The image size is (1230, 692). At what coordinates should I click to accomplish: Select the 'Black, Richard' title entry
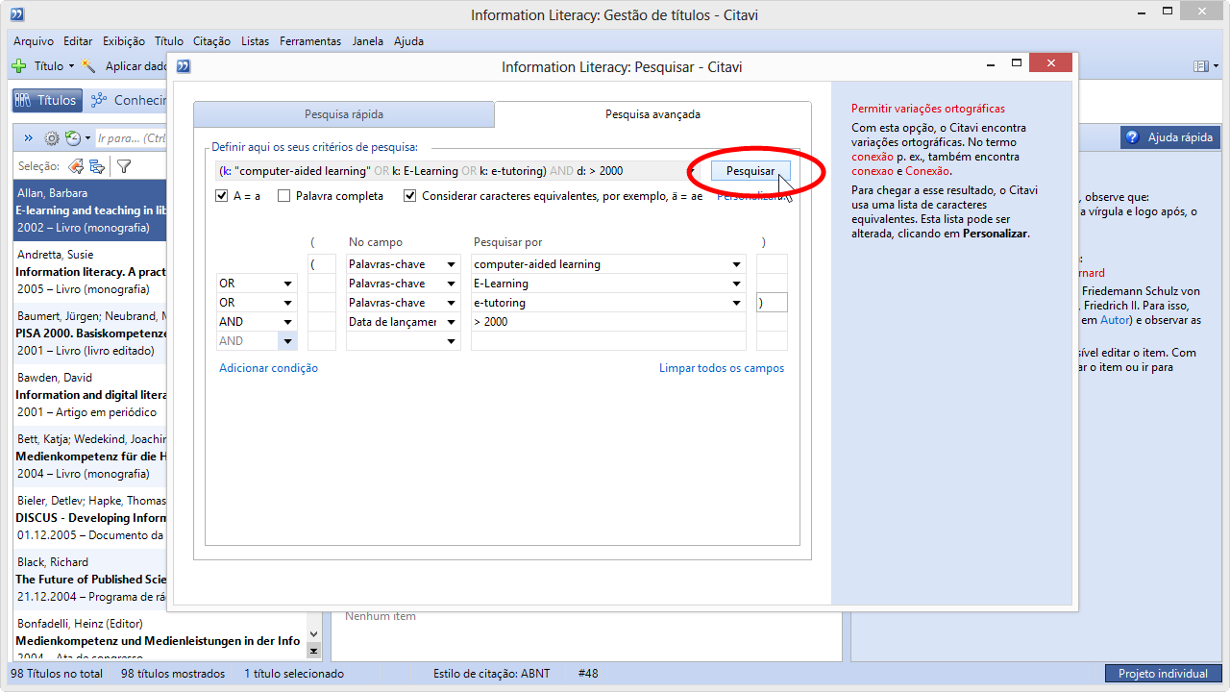pos(90,580)
